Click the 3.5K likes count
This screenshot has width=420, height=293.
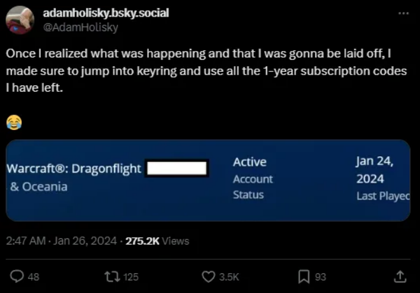(x=228, y=277)
